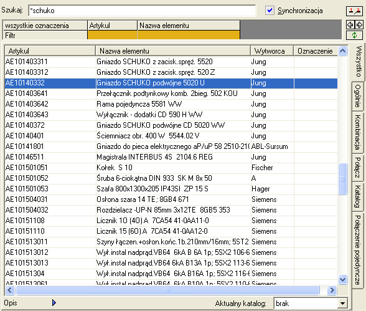Open the Połączenie pojedyncze tab

(357, 250)
